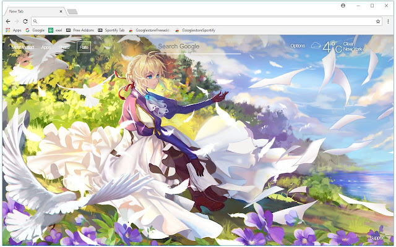The width and height of the screenshot is (396, 247).
Task: Open the Google bookmark
Action: coord(35,30)
